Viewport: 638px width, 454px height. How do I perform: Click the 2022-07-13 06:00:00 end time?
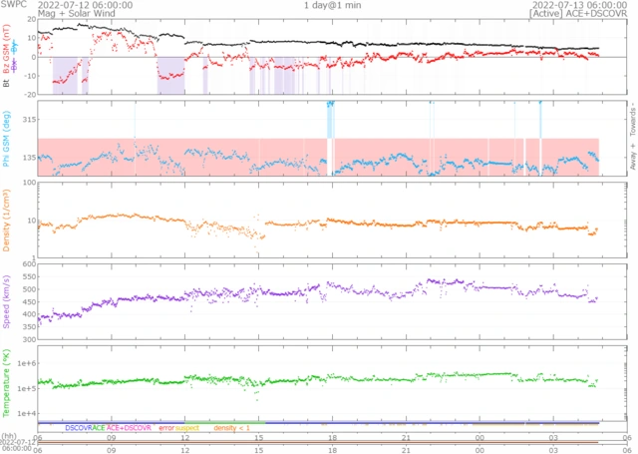pos(580,5)
